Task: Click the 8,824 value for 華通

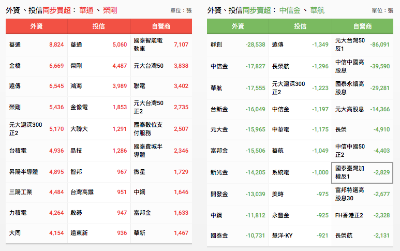Action: (x=56, y=45)
